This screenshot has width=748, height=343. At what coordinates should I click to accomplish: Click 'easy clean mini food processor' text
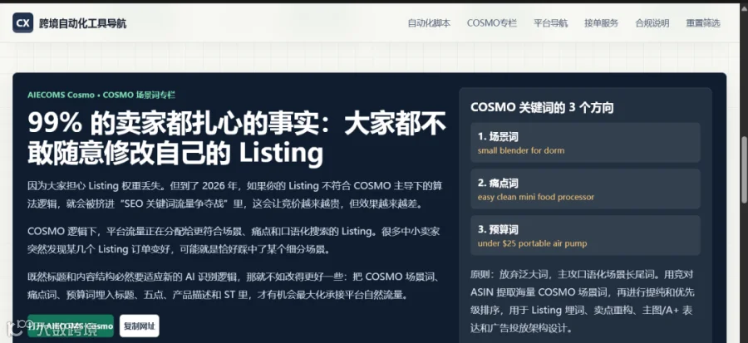tap(536, 197)
